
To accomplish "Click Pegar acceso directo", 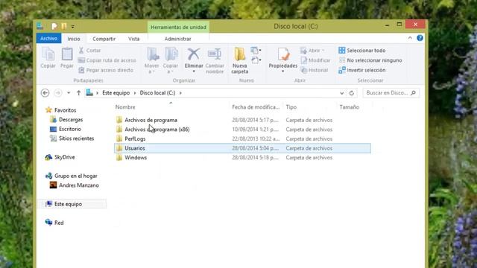I will click(x=106, y=70).
